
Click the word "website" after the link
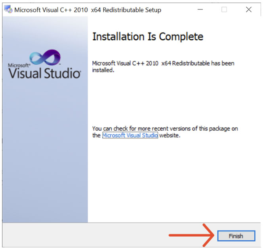point(170,135)
